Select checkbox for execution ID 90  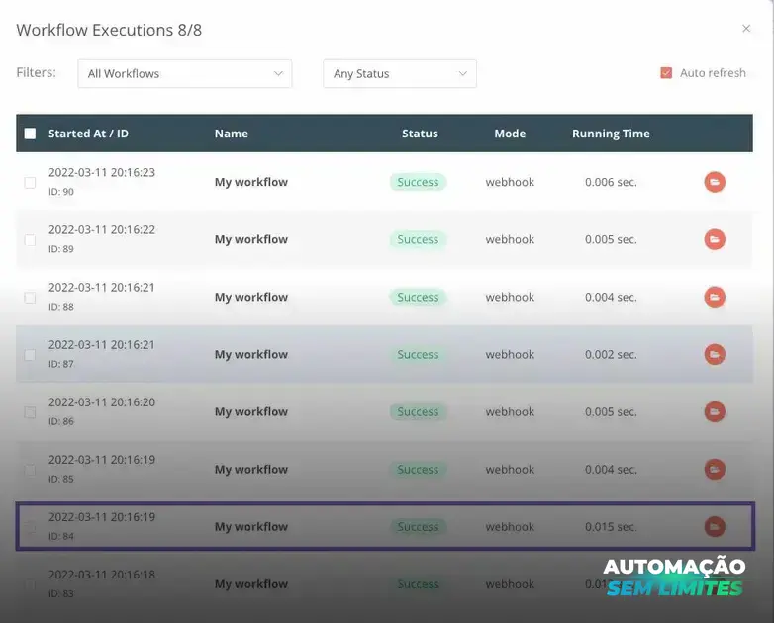[x=30, y=183]
